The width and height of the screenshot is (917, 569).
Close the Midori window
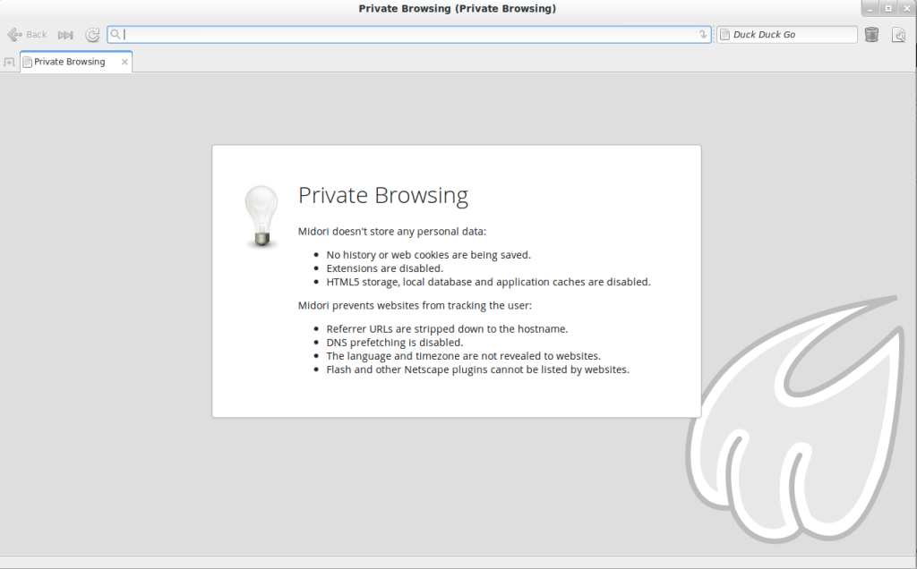906,8
